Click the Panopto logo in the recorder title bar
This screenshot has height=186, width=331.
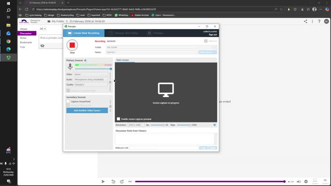(x=66, y=26)
